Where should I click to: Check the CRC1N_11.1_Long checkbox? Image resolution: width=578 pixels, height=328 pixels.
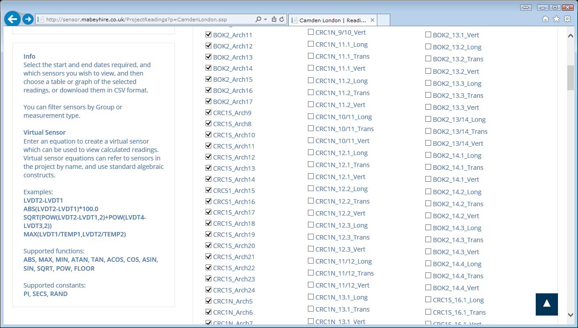pos(311,44)
